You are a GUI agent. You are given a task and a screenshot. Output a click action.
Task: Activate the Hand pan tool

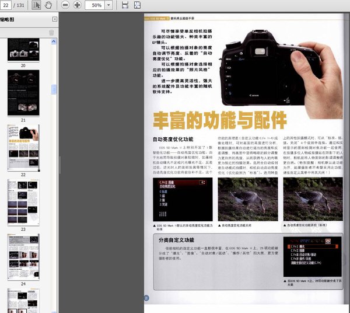click(x=48, y=5)
